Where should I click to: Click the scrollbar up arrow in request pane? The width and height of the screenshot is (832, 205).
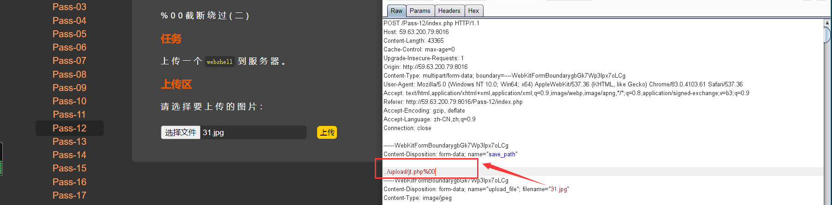tap(827, 23)
